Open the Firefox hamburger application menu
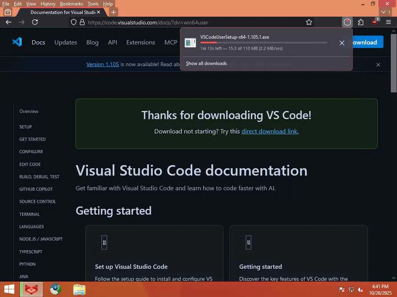Viewport: 397px width, 297px height. tap(388, 22)
